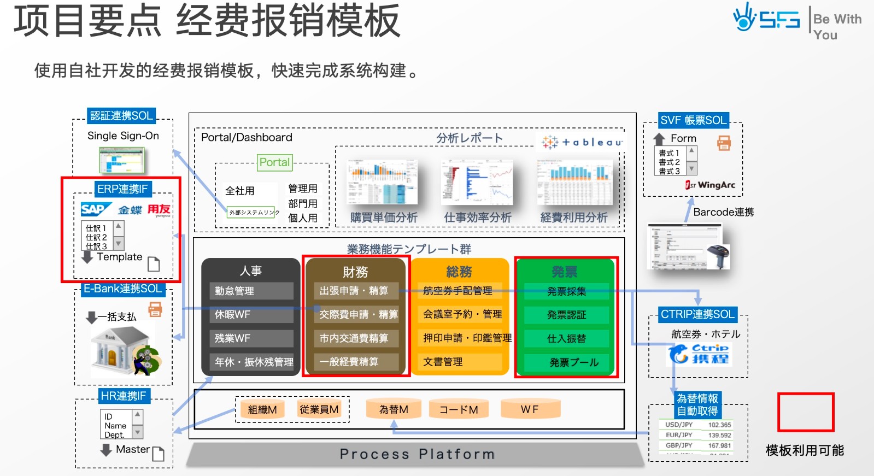The height and width of the screenshot is (476, 874).
Task: Click the 出張申請・精算 item
Action: pos(354,291)
